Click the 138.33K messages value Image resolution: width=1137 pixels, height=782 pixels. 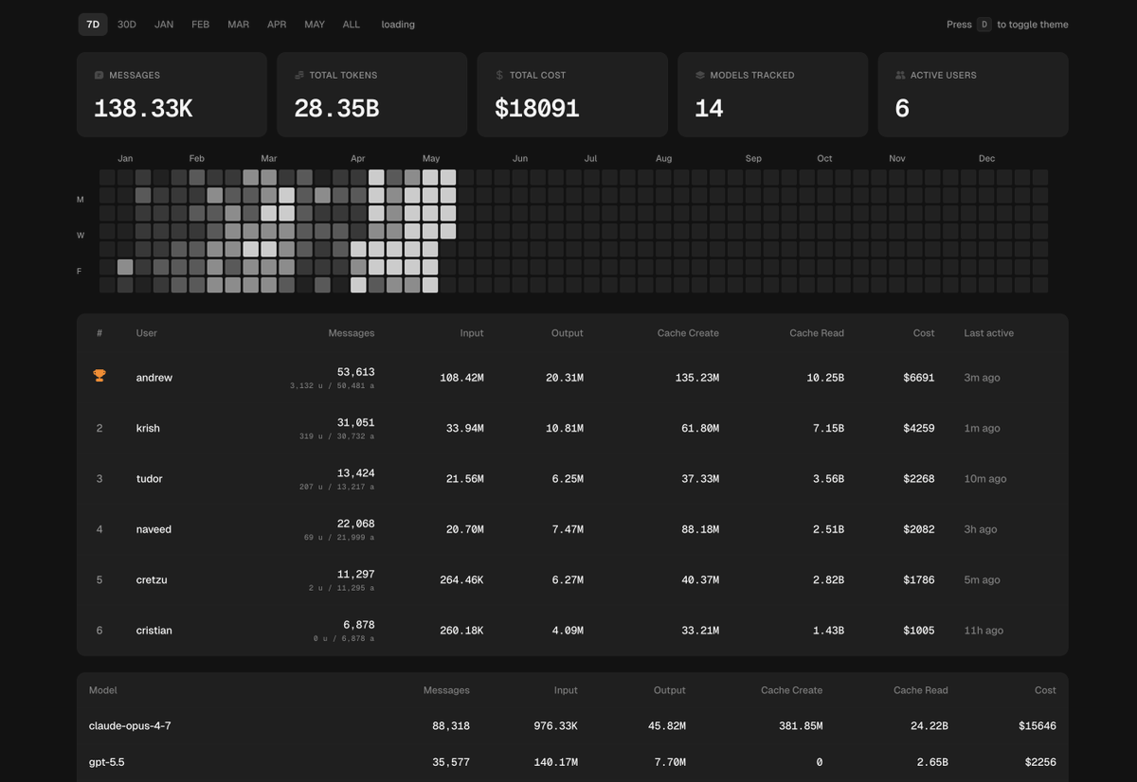point(143,109)
